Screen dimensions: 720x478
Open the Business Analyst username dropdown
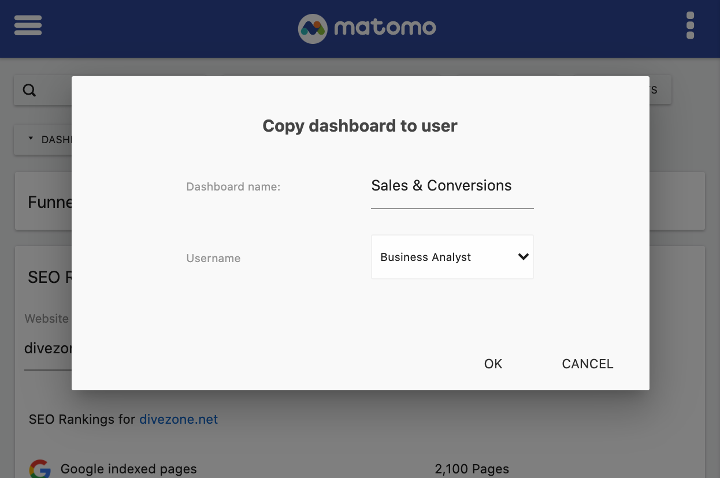point(452,257)
